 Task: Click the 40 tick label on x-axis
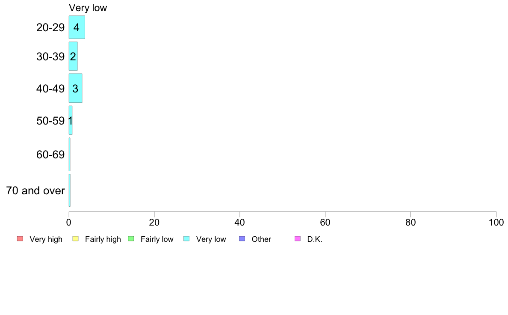[x=240, y=222]
